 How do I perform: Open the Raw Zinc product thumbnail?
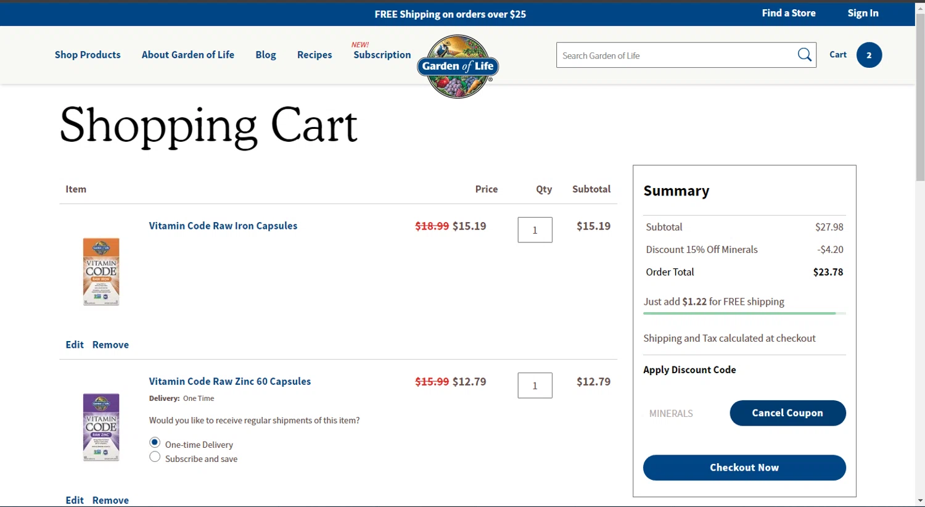tap(101, 427)
